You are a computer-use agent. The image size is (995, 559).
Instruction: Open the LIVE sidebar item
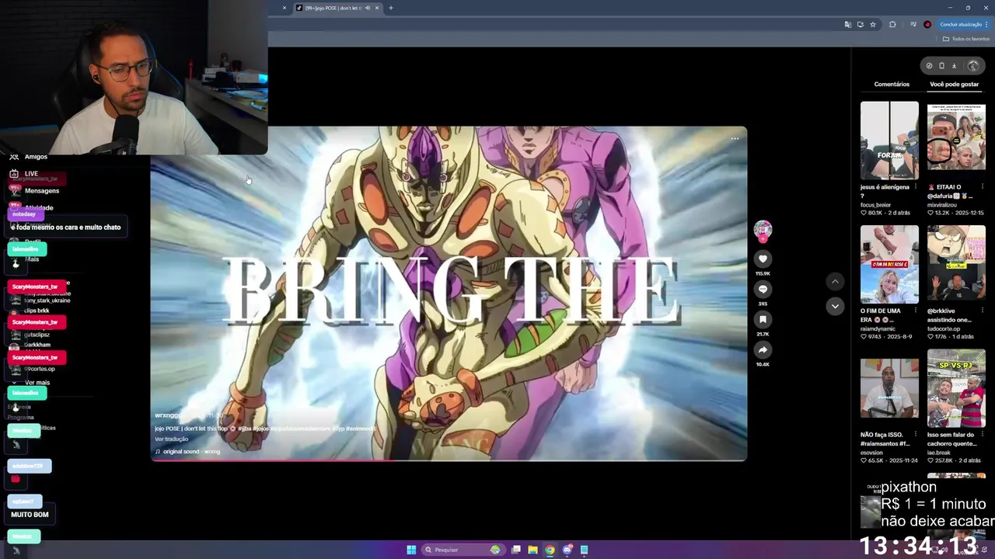pyautogui.click(x=31, y=174)
